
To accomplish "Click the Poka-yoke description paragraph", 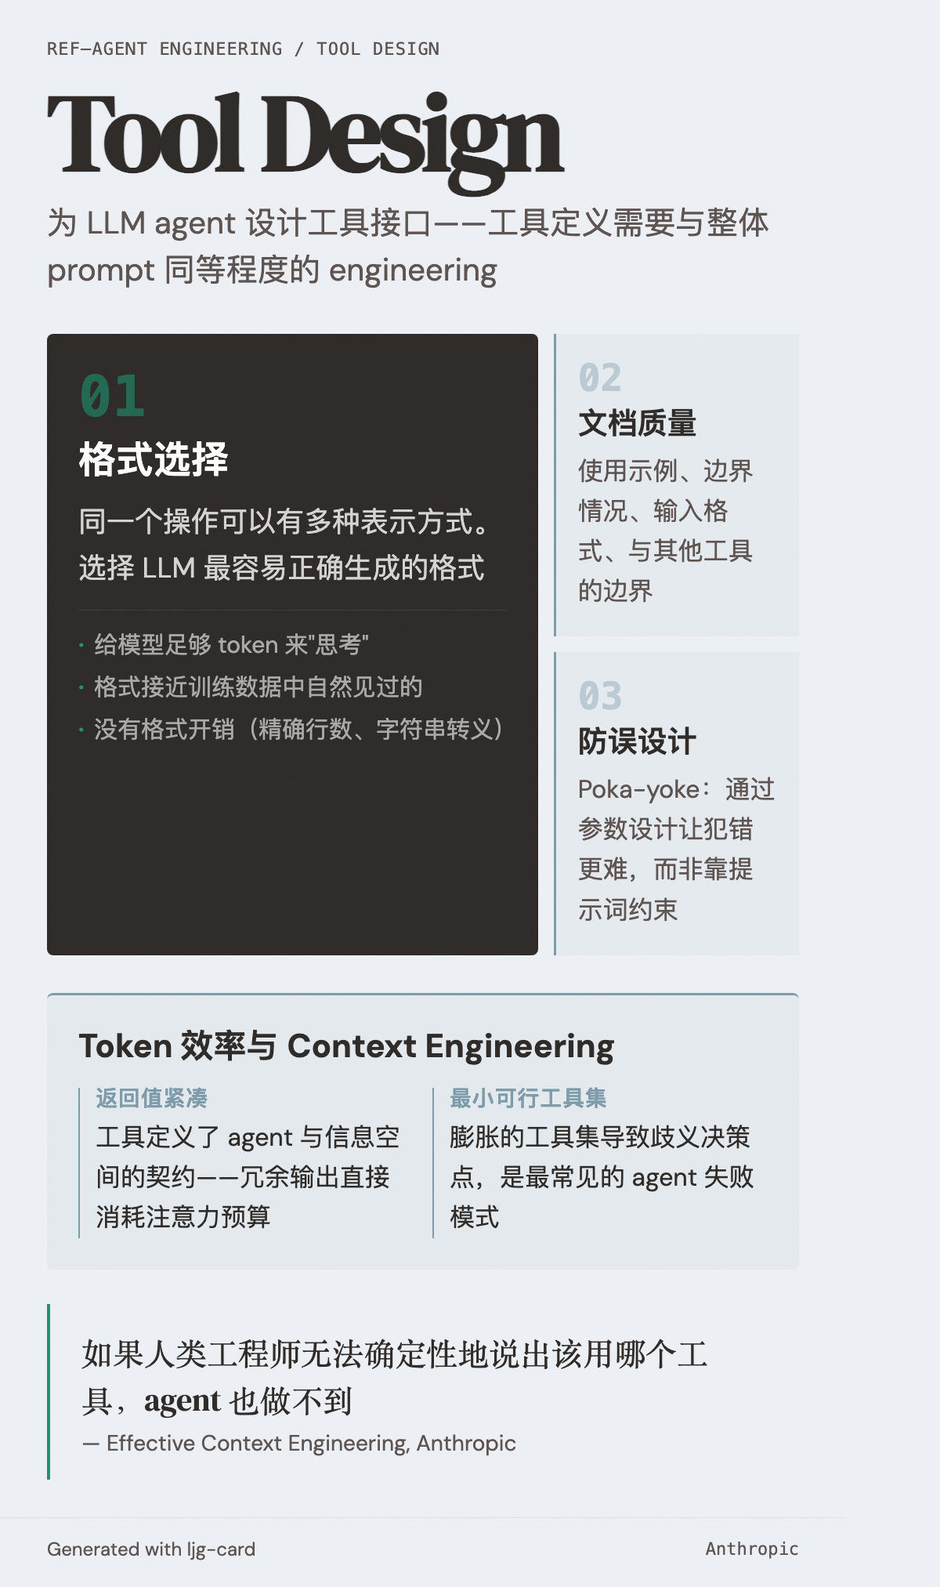I will click(675, 849).
